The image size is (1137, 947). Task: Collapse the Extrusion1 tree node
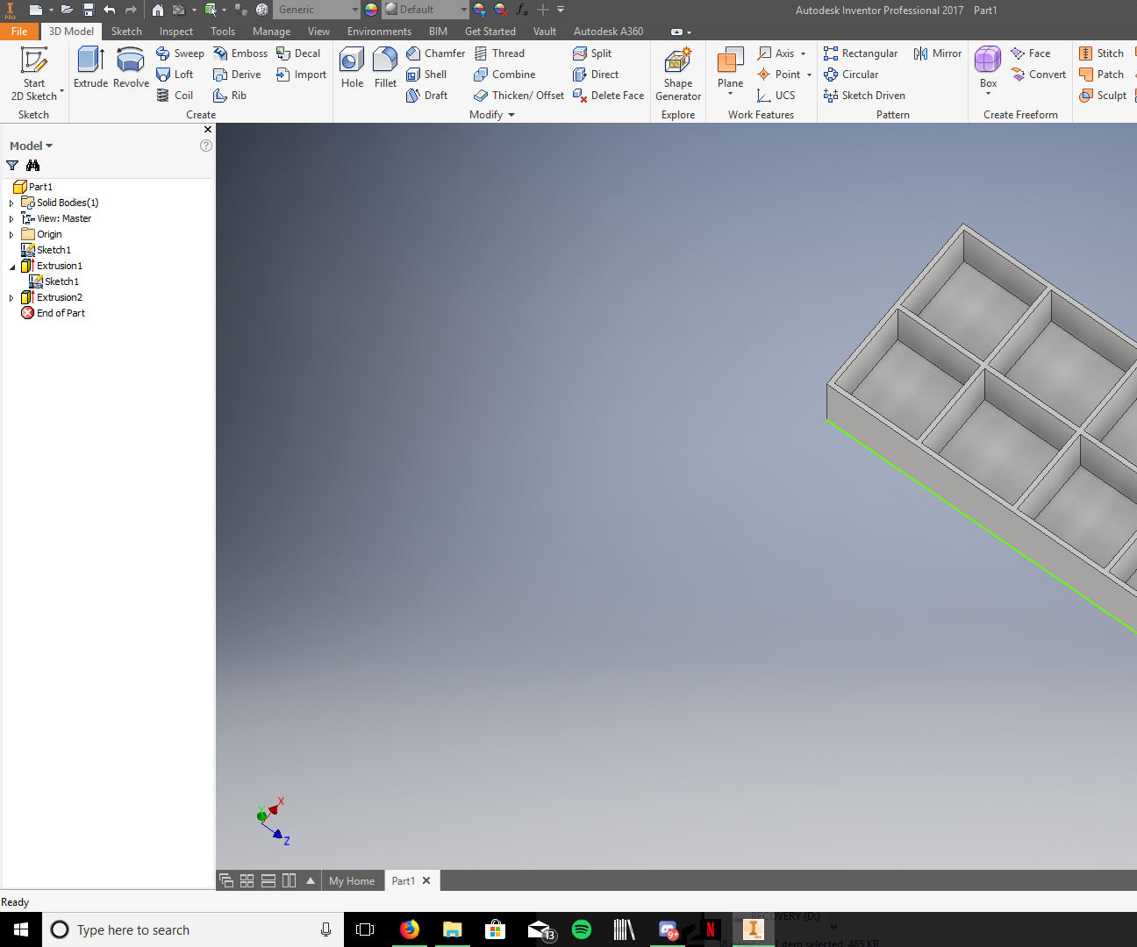point(11,267)
